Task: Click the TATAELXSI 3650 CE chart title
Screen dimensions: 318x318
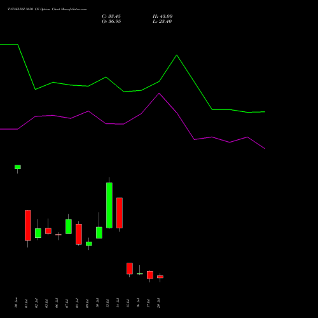Action: 47,10
